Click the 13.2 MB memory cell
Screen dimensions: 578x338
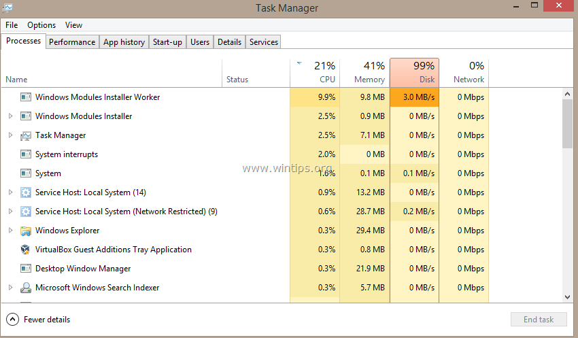pos(364,192)
